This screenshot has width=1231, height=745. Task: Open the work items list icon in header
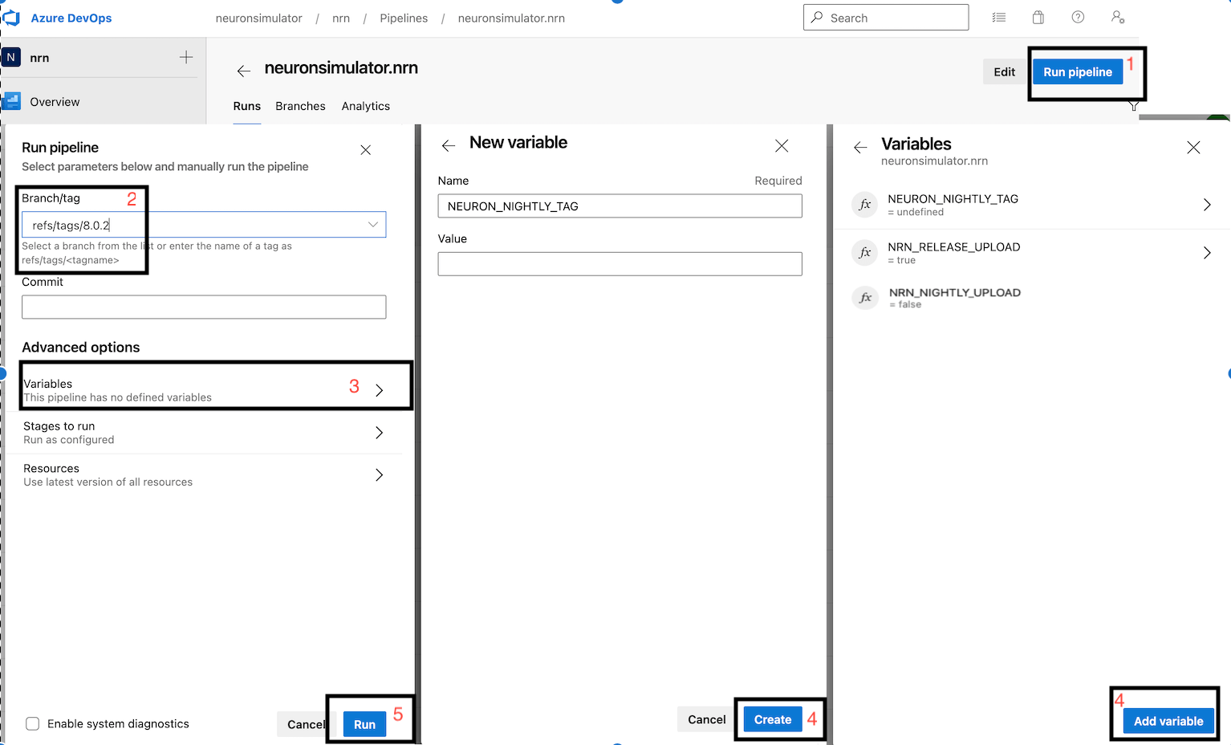click(999, 17)
